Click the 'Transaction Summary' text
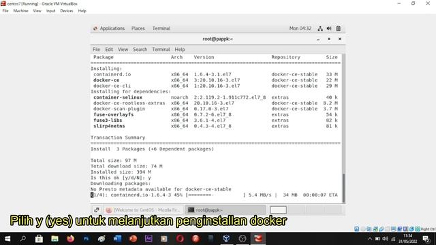Viewport: 436px width, 245px height. pos(118,137)
